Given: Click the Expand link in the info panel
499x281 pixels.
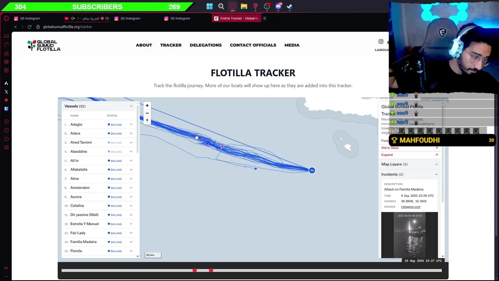Looking at the screenshot, I should [x=387, y=155].
